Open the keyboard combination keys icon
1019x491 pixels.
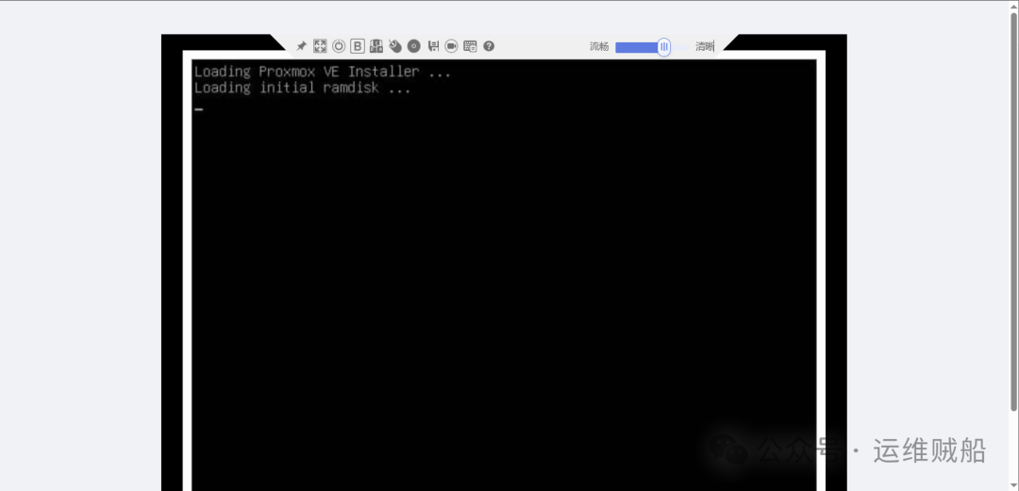pos(376,46)
